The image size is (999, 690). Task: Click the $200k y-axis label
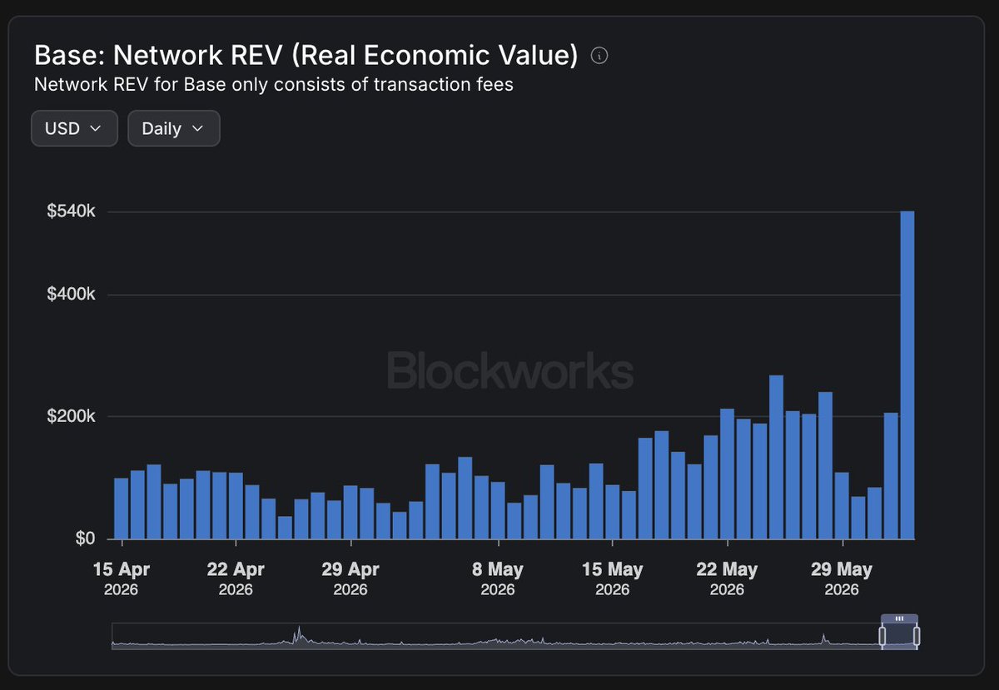pyautogui.click(x=73, y=416)
